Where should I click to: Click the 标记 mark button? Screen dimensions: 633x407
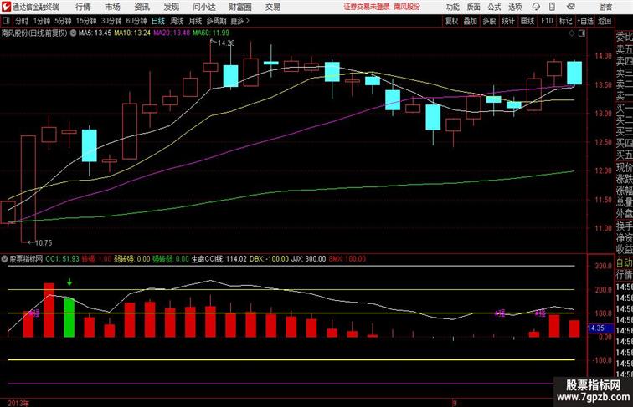[x=565, y=21]
